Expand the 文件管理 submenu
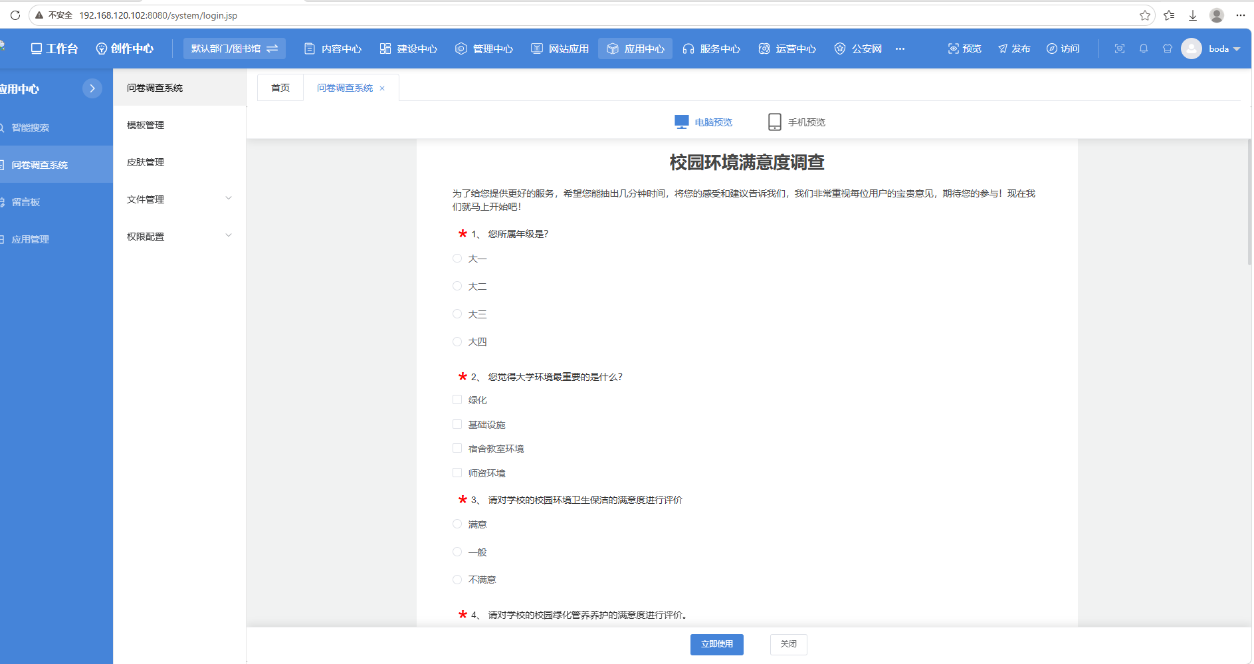Image resolution: width=1254 pixels, height=664 pixels. [179, 199]
